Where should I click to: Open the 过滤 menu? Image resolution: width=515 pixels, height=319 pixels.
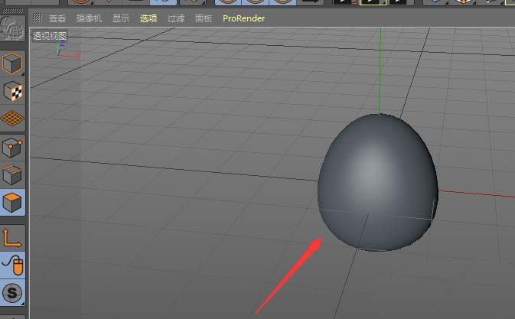pos(176,18)
